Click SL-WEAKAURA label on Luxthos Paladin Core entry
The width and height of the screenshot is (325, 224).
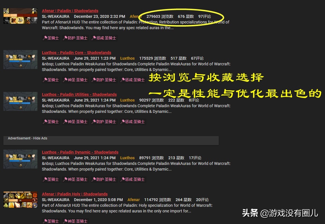(x=56, y=58)
